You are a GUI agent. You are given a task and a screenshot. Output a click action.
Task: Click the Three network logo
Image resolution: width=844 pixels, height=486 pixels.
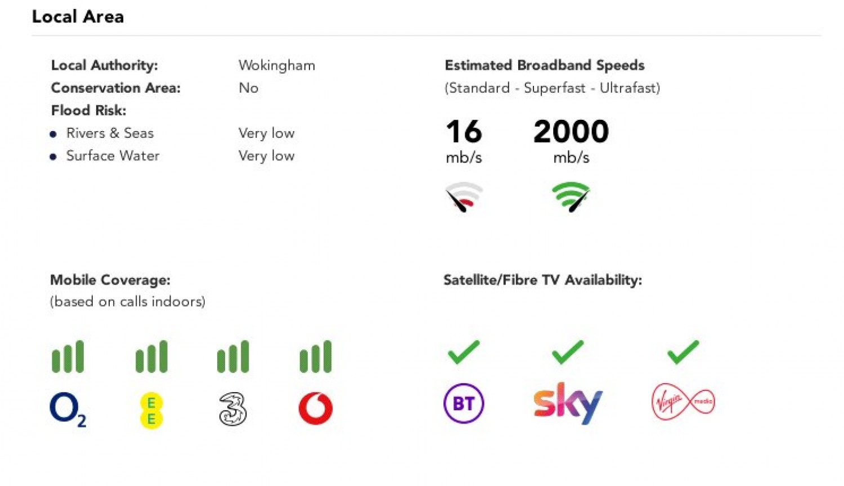pos(233,409)
